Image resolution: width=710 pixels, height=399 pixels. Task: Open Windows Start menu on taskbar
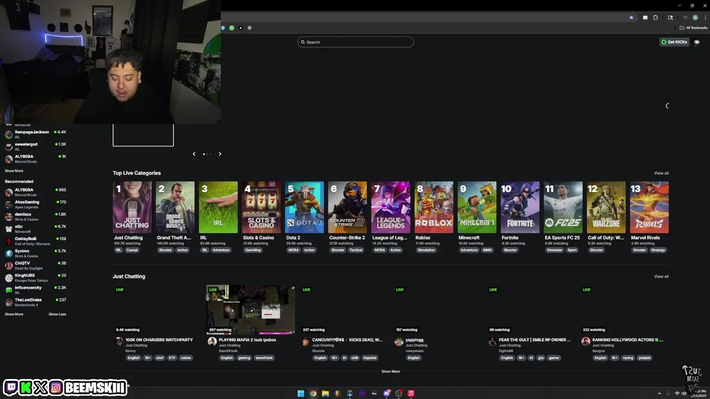click(301, 393)
